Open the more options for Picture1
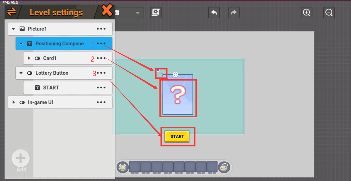The height and width of the screenshot is (181, 351). [x=101, y=29]
